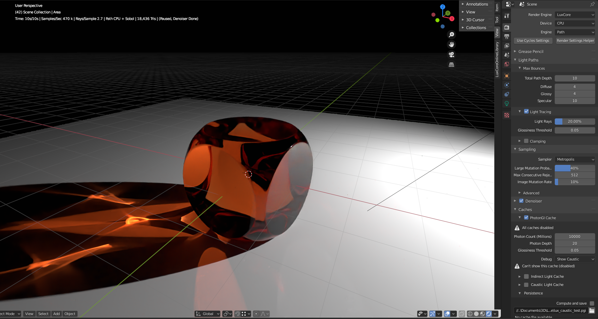Screen dimensions: 598x319
Task: Switch perspective/orthographic with the grid icon
Action: point(451,65)
